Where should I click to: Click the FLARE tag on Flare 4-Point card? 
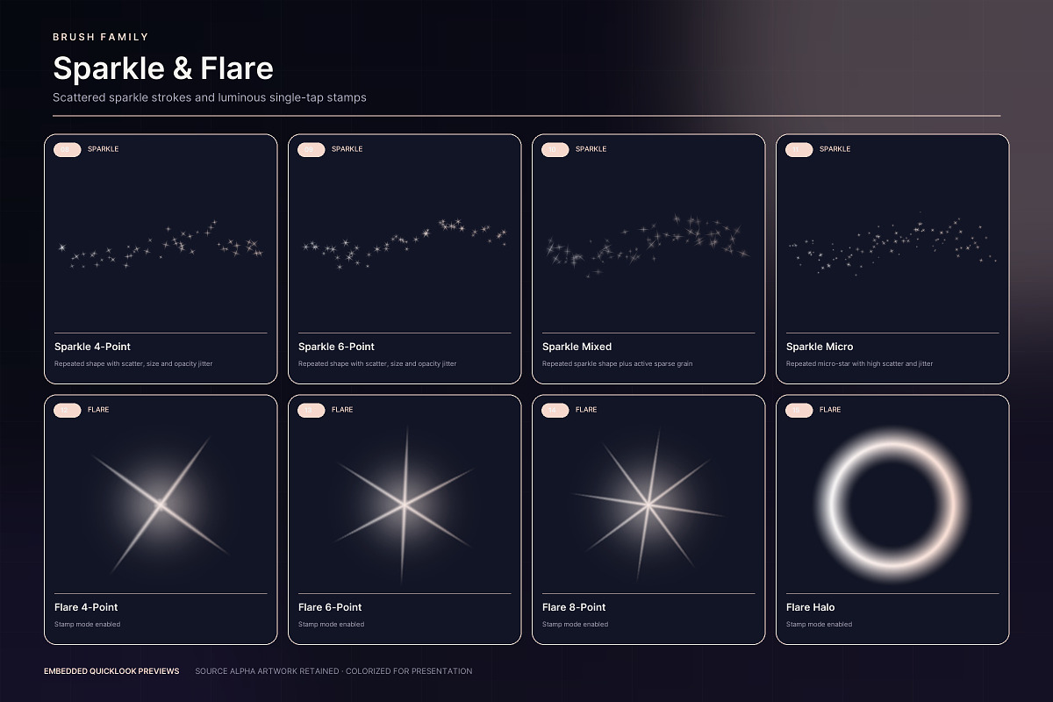coord(98,410)
